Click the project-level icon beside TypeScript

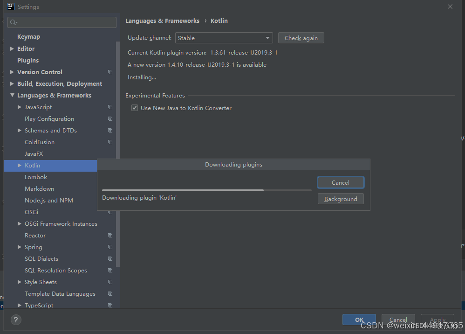pyautogui.click(x=110, y=305)
